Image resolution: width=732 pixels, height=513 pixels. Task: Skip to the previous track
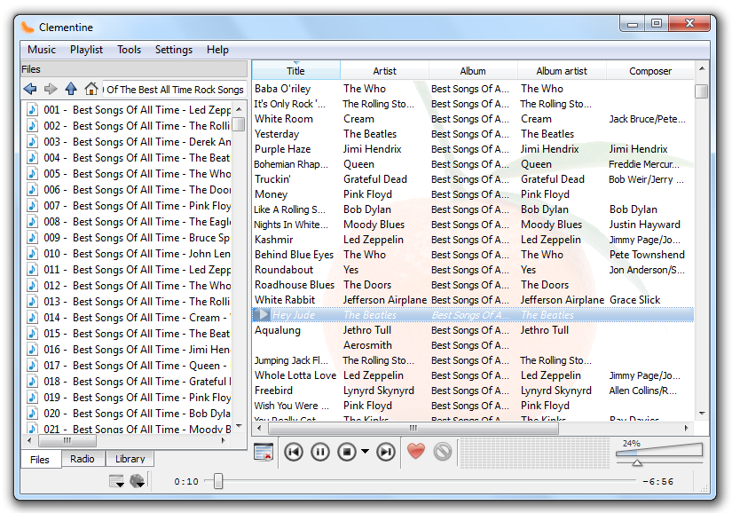click(x=293, y=452)
